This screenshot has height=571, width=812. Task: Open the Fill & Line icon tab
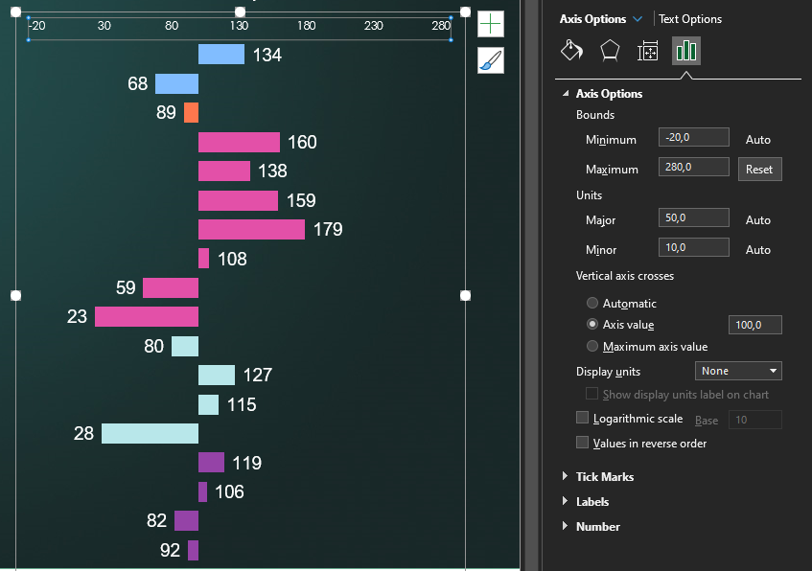pos(571,51)
